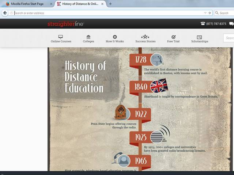Image resolution: width=234 pixels, height=175 pixels.
Task: Click the telephone icon in header
Action: tap(203, 23)
